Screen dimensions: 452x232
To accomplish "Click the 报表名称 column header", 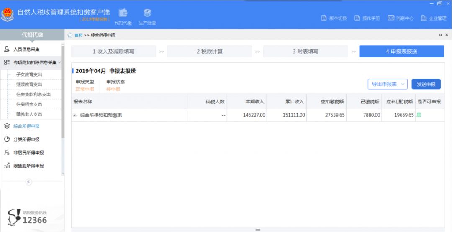I will tap(129, 101).
